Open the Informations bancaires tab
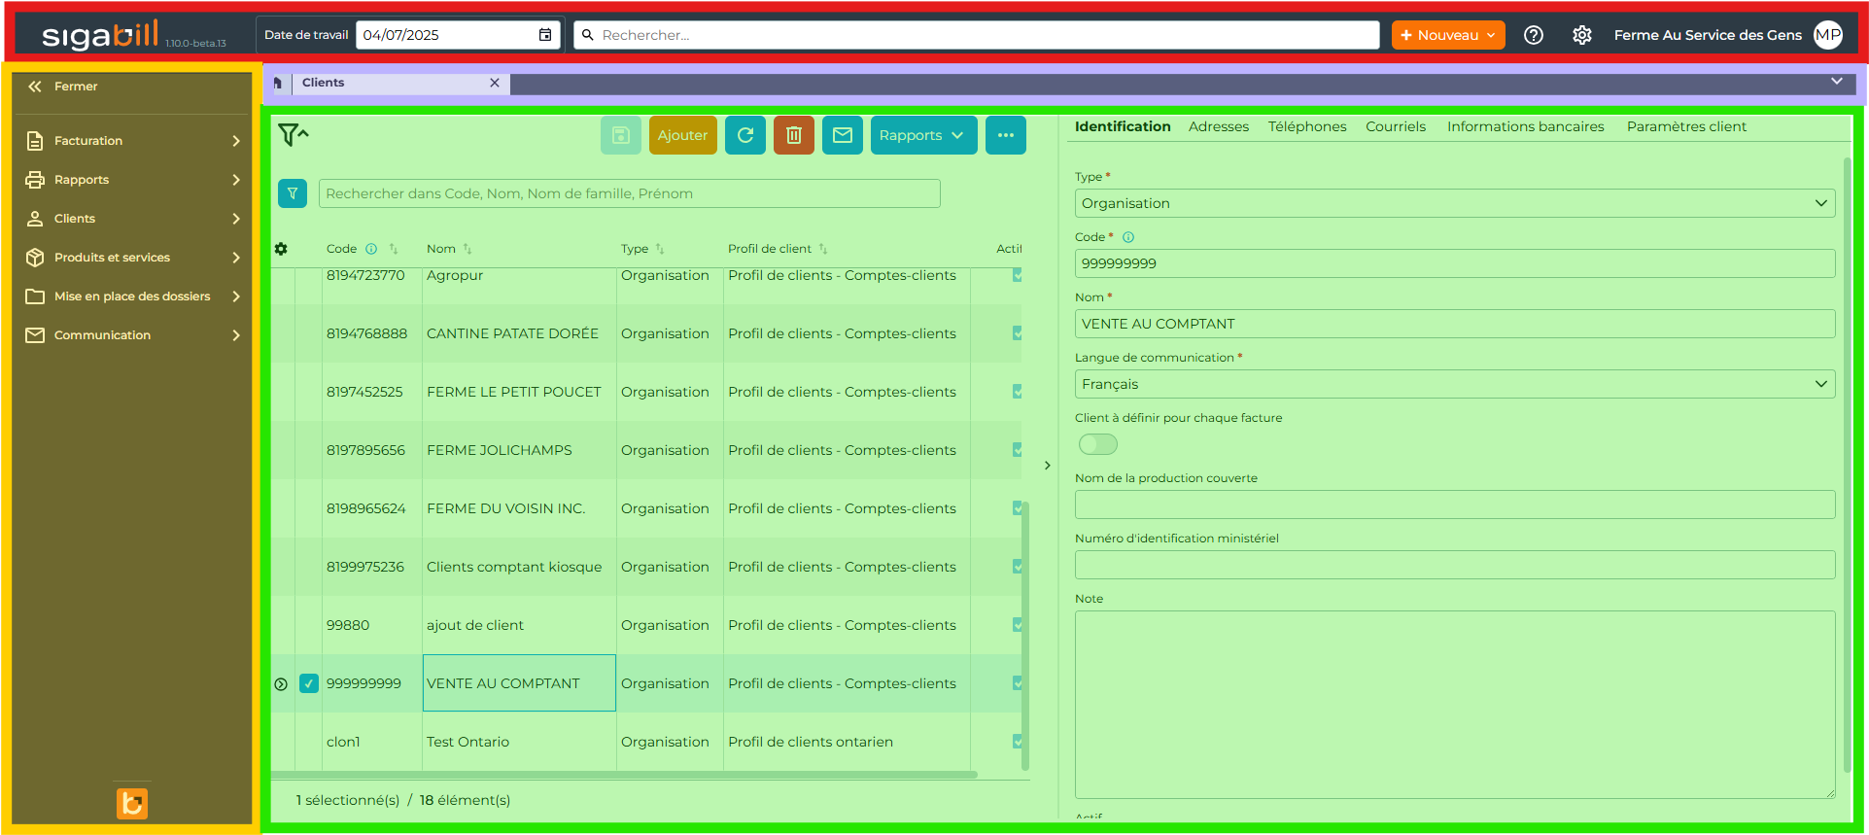 [1526, 126]
